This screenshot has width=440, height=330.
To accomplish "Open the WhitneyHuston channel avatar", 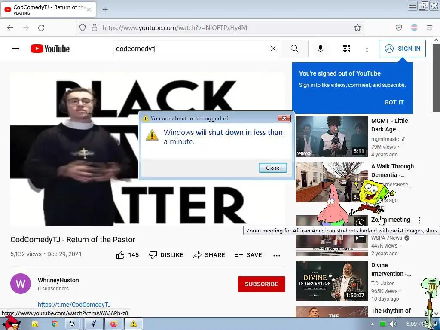I will tap(21, 284).
